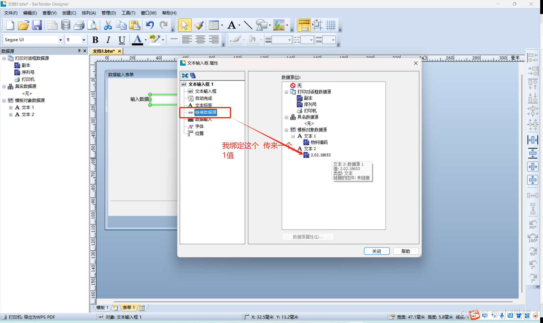Select the Cut scissors tool
The width and height of the screenshot is (543, 323).
click(108, 25)
